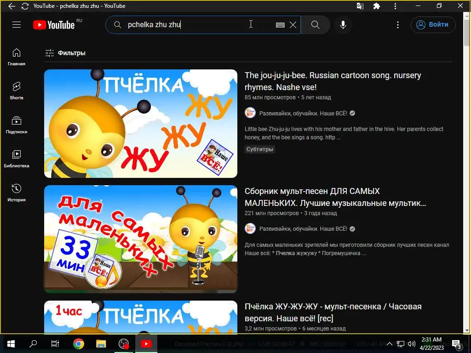
Task: Open YouTube settings three-dot menu
Action: pyautogui.click(x=398, y=25)
